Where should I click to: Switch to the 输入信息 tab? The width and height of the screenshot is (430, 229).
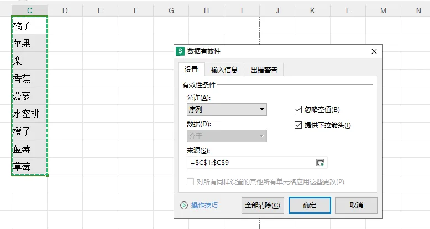click(x=224, y=70)
